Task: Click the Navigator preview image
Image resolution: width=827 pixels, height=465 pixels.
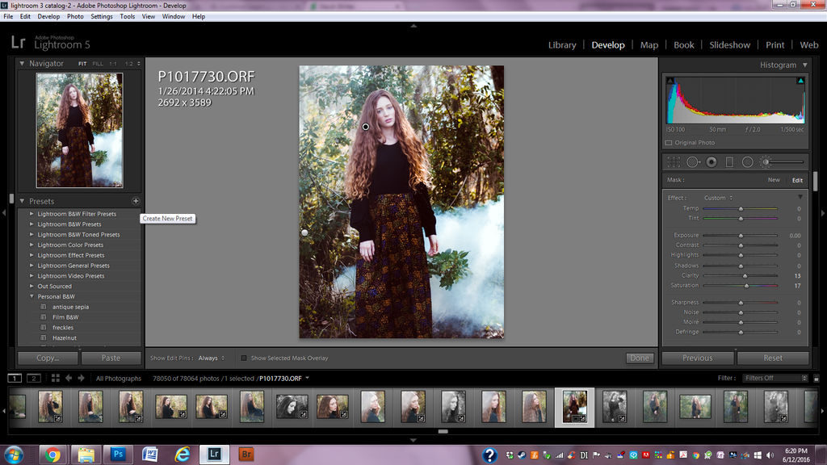Action: coord(80,130)
